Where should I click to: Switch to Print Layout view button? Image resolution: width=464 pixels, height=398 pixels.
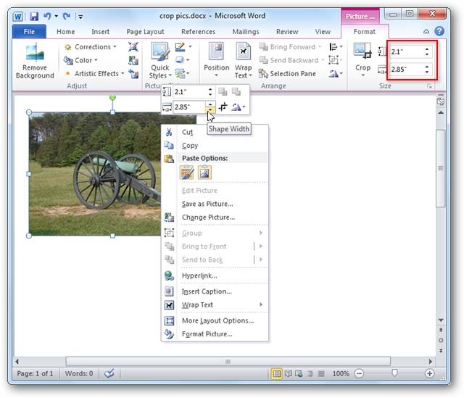click(x=276, y=373)
